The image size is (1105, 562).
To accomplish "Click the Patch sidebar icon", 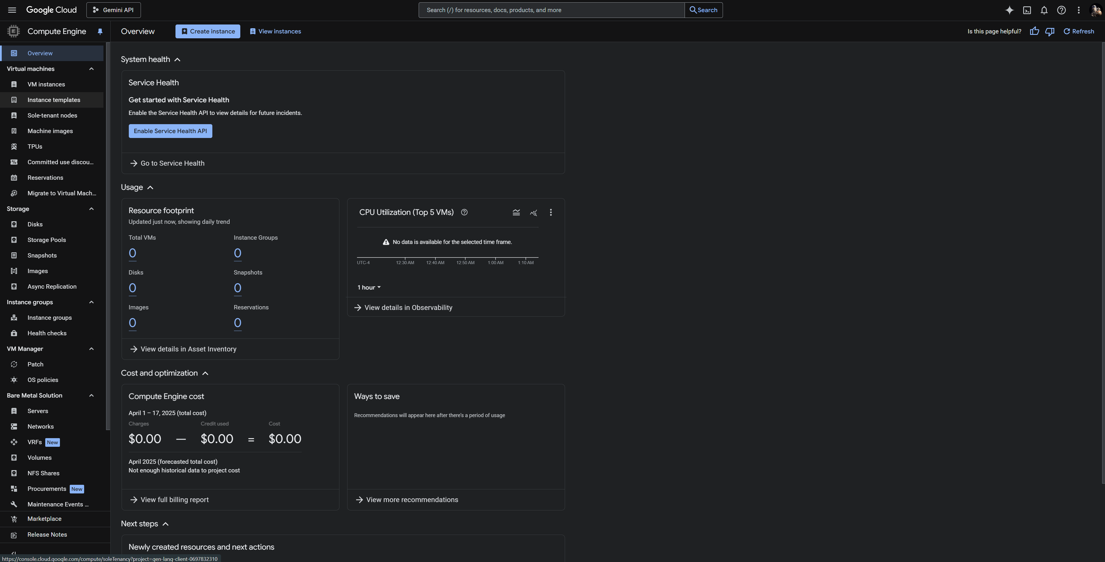I will pos(14,364).
